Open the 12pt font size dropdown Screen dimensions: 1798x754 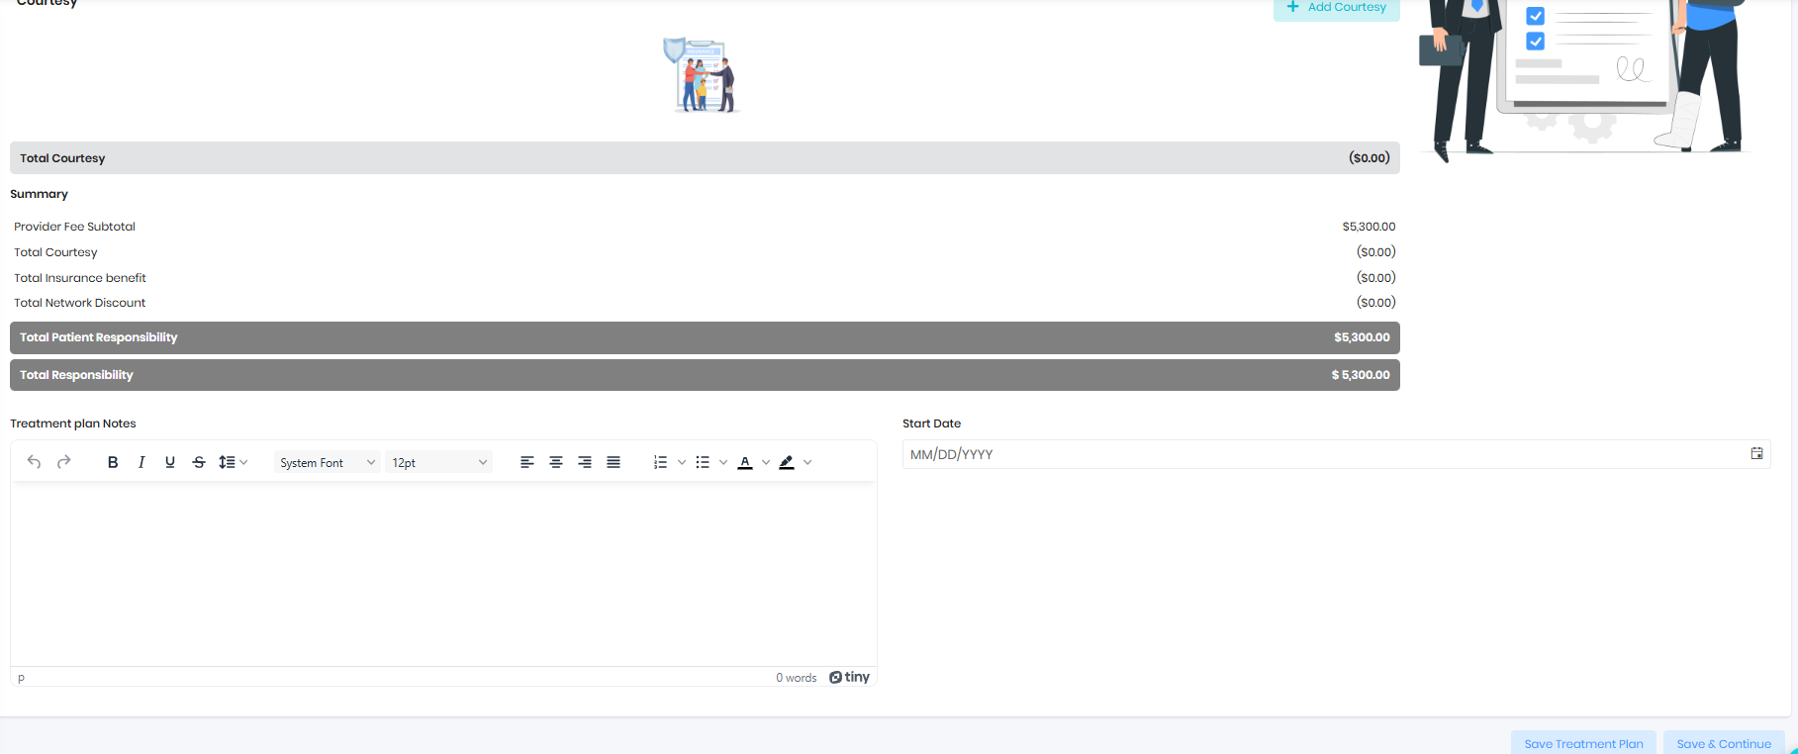point(439,462)
